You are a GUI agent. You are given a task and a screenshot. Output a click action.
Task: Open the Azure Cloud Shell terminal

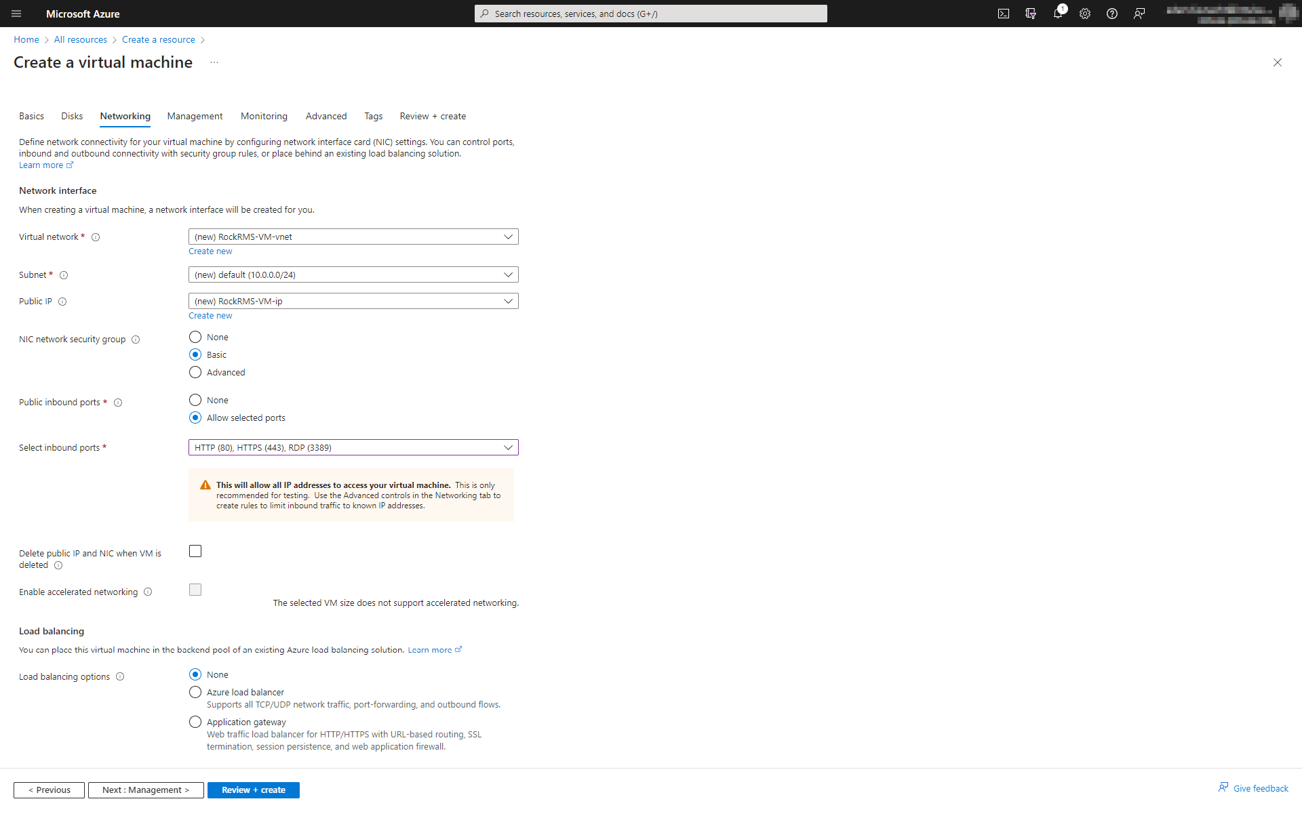coord(1004,13)
